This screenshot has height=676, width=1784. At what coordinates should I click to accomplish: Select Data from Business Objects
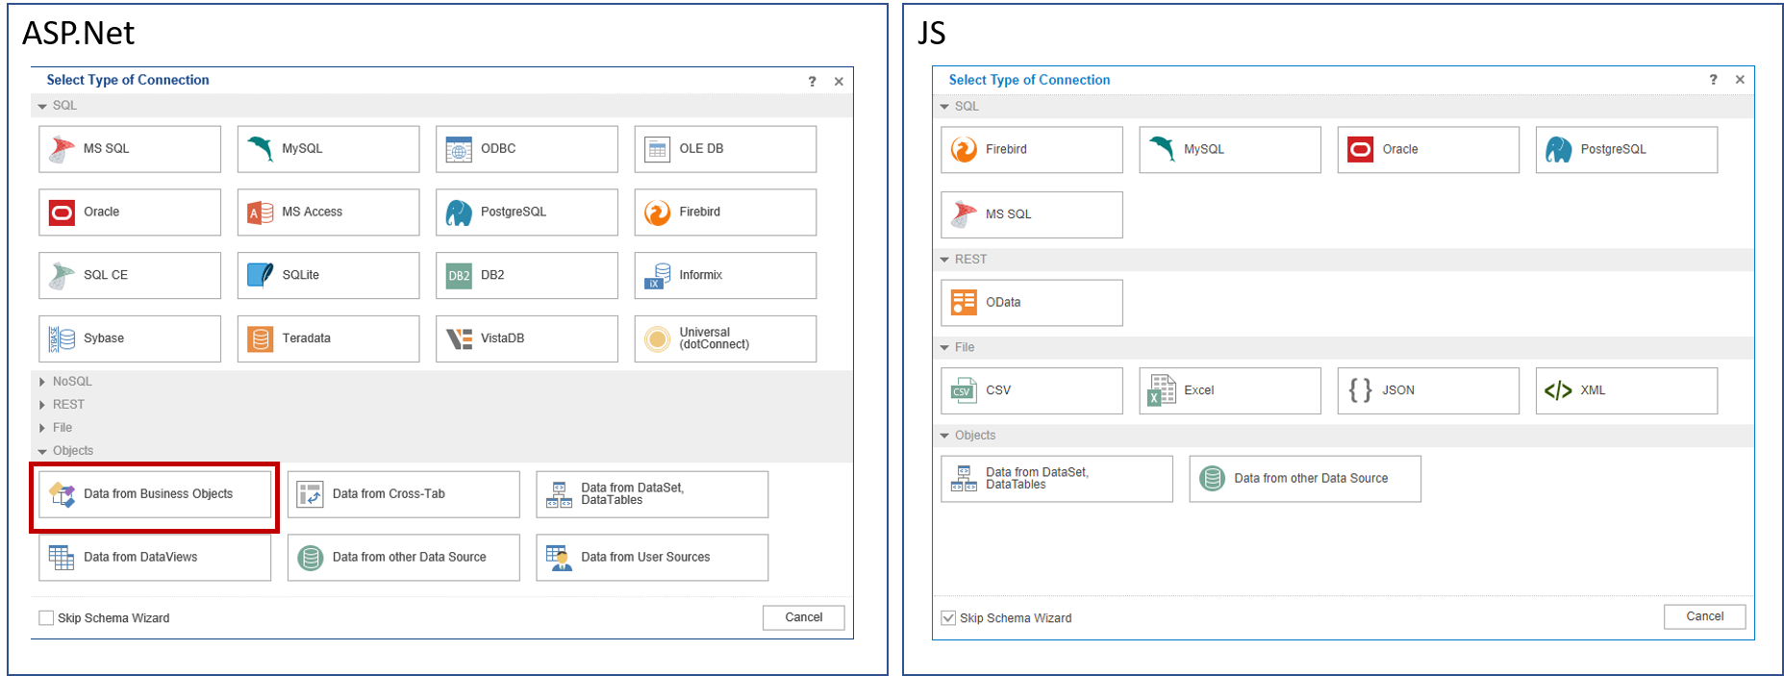(155, 494)
